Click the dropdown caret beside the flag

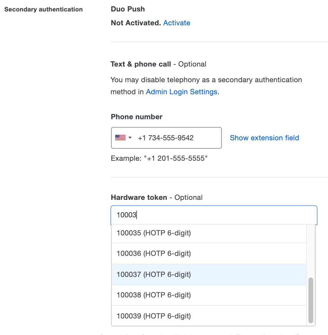[130, 138]
